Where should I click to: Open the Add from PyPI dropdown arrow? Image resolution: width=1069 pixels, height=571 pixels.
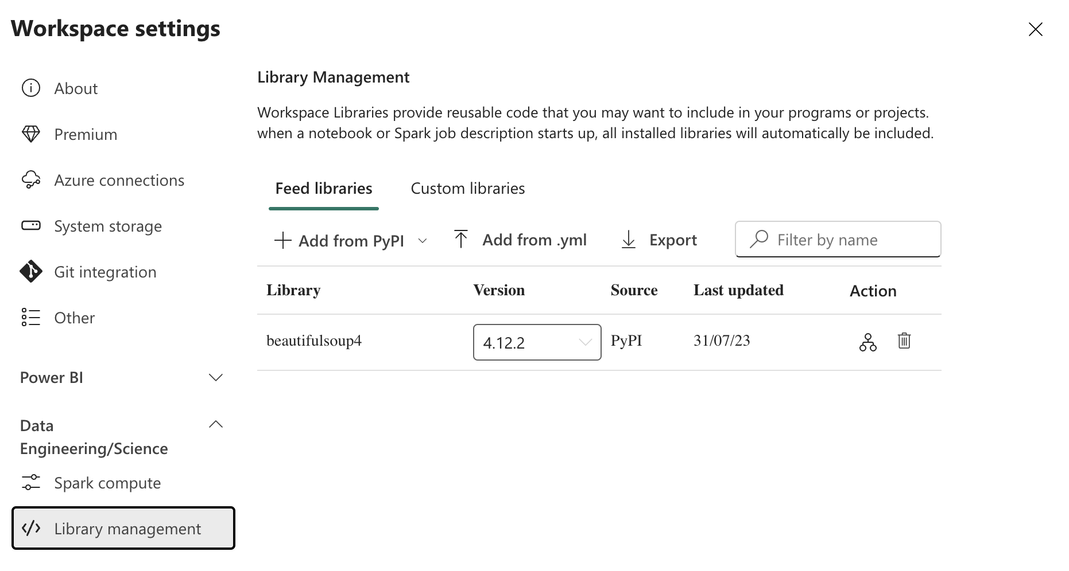coord(423,241)
